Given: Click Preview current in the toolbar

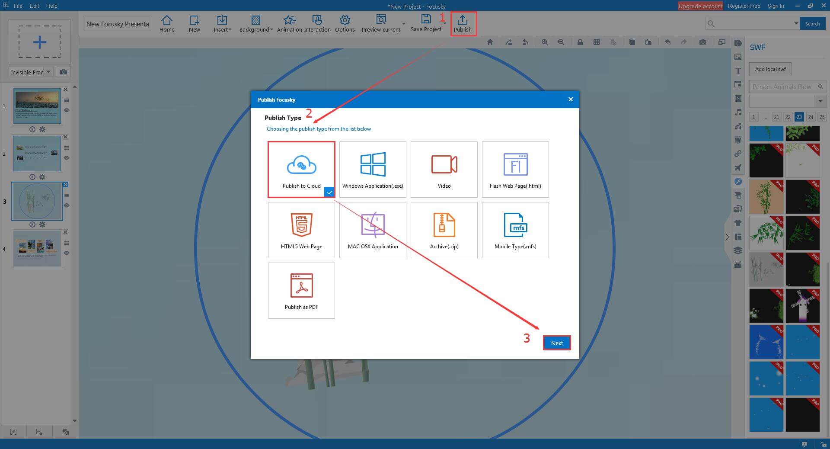Looking at the screenshot, I should [x=381, y=23].
